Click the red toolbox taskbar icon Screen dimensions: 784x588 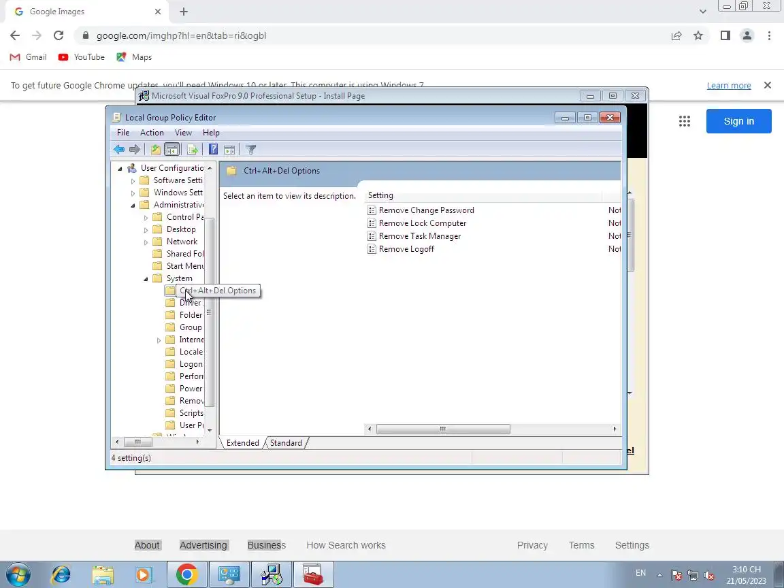tap(313, 574)
